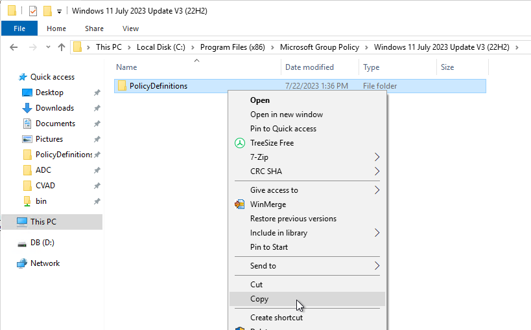The image size is (531, 330).
Task: Select This PC in navigation pane
Action: point(51,222)
